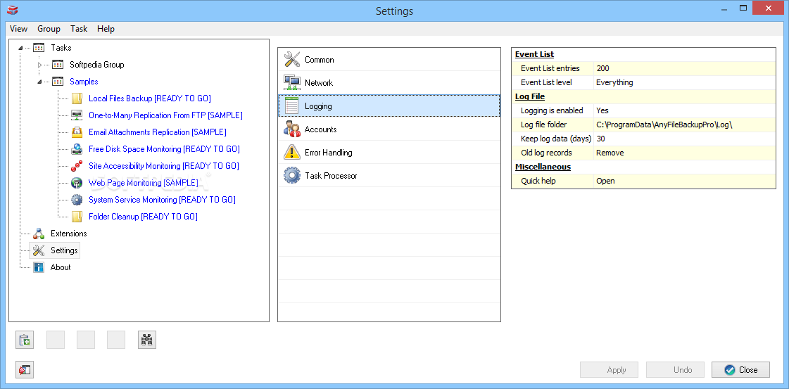The height and width of the screenshot is (389, 789).
Task: Click the Close button with checkmark
Action: [740, 370]
